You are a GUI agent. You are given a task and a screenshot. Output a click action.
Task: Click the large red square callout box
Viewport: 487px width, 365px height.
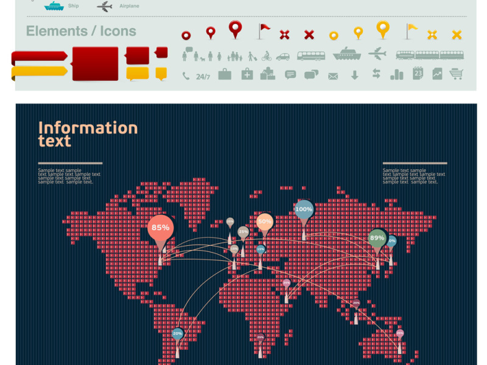(x=95, y=63)
